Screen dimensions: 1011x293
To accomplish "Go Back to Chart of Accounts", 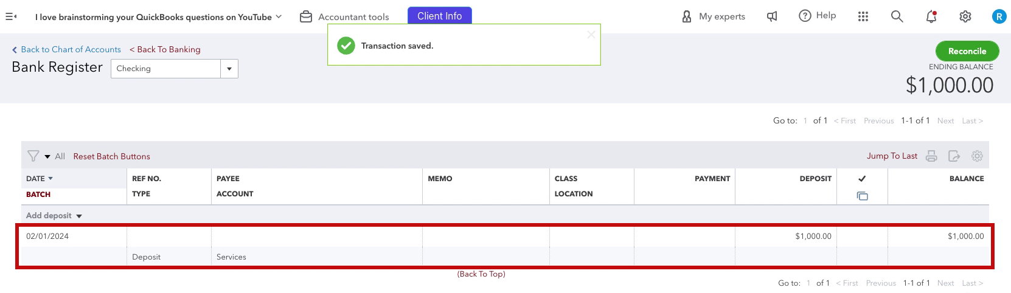I will pos(66,49).
